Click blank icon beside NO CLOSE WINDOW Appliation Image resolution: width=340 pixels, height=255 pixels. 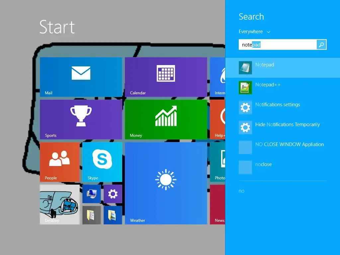[x=245, y=147]
